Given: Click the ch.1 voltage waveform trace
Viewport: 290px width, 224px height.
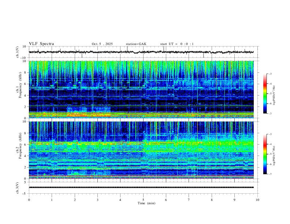Looking at the screenshot, I should tap(141, 52).
